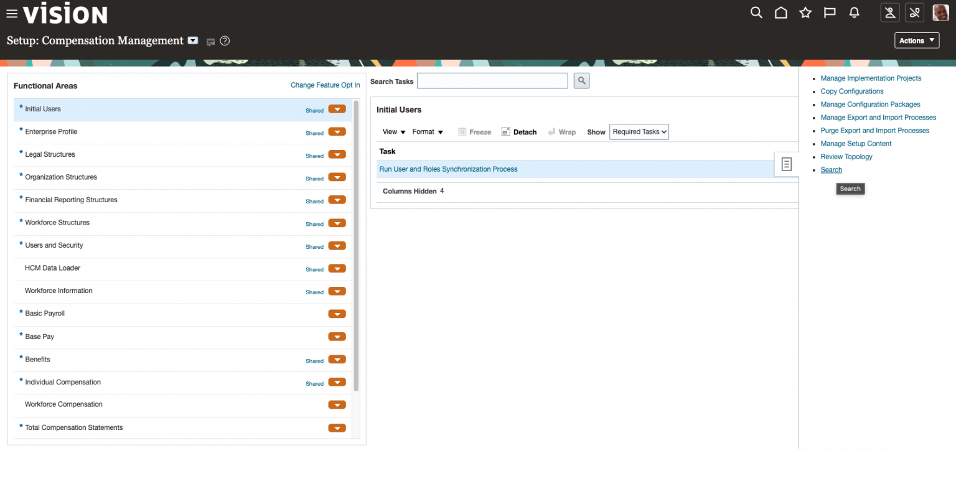Go to Home icon
The image size is (956, 489).
[780, 12]
